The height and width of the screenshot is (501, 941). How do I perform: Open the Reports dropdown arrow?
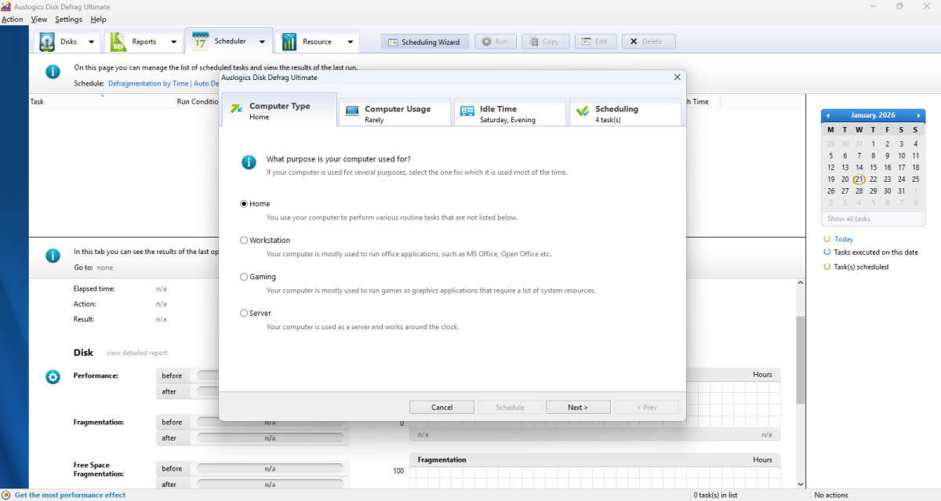click(173, 42)
